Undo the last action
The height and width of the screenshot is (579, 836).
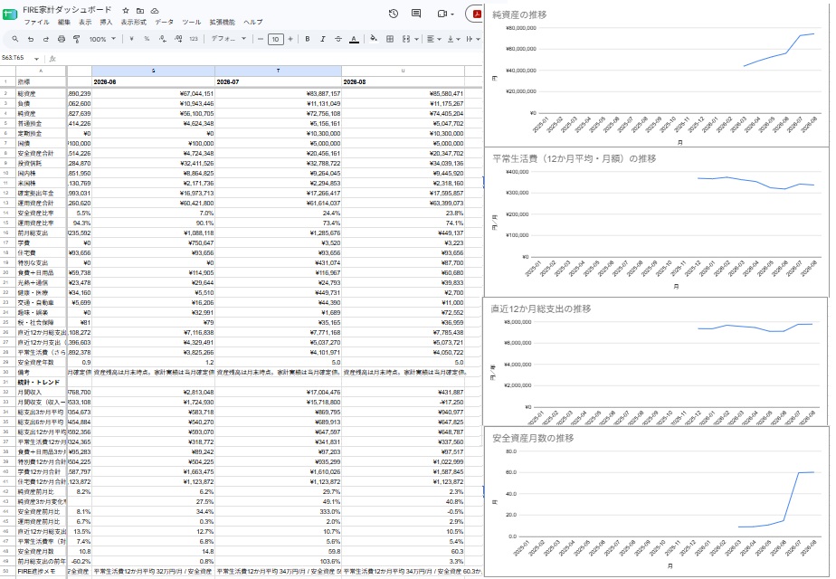pos(31,39)
